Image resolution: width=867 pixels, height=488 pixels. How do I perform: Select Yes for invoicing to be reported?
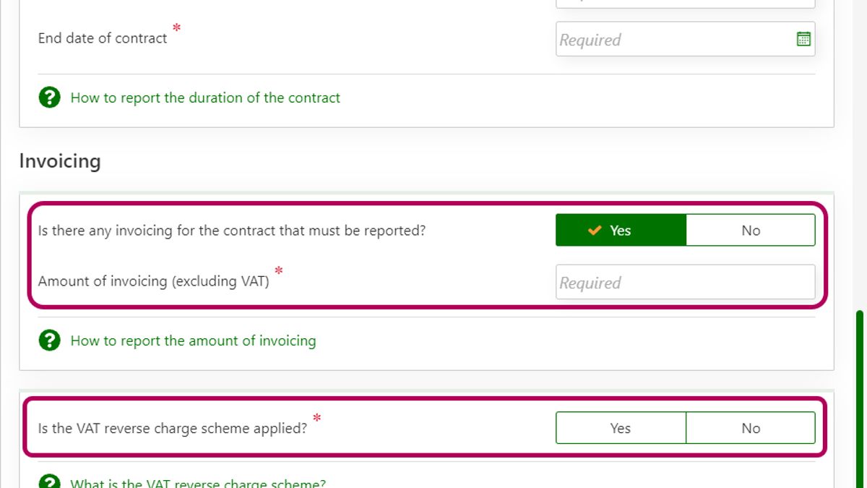621,231
